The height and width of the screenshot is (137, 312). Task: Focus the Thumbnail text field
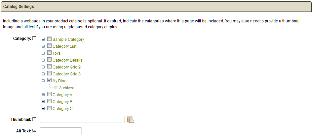pos(82,119)
